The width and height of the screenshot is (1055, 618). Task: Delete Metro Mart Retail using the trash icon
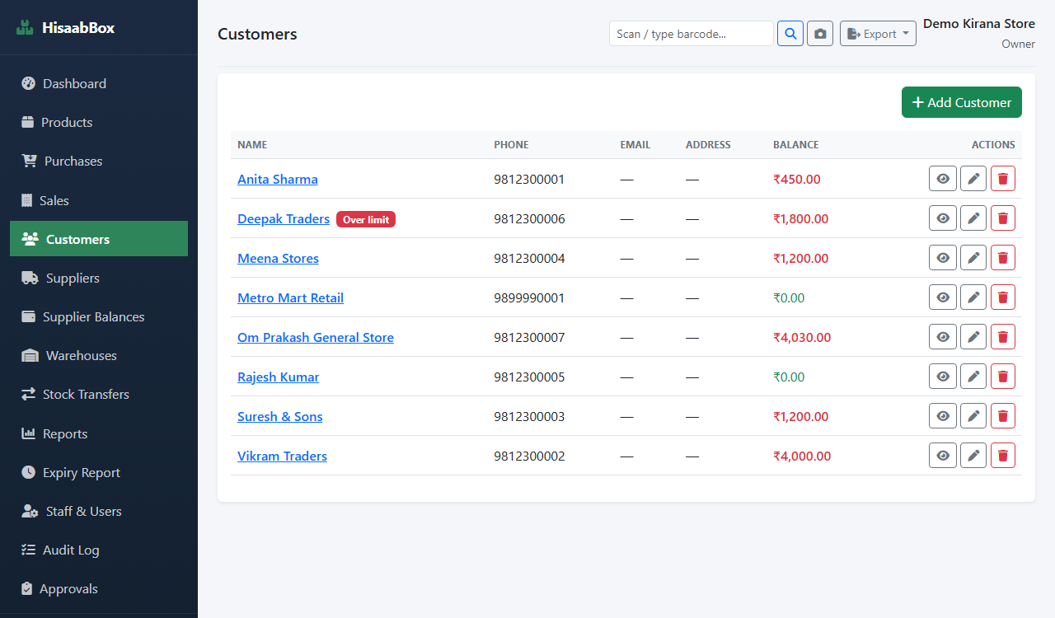[1003, 297]
